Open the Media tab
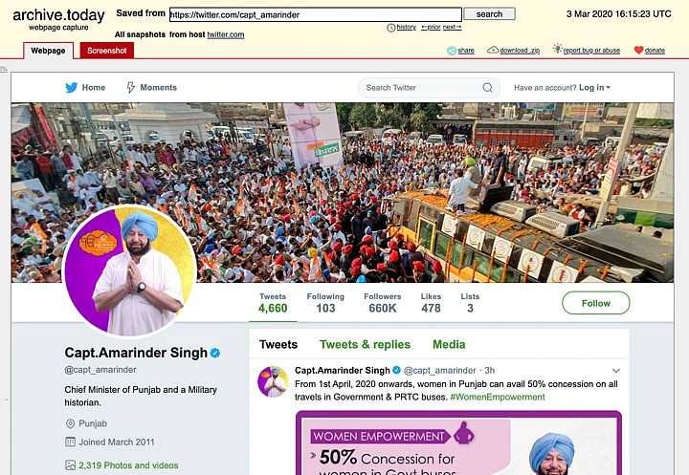689x475 pixels. pyautogui.click(x=449, y=345)
